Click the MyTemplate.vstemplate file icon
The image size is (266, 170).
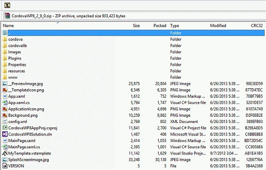[5, 153]
